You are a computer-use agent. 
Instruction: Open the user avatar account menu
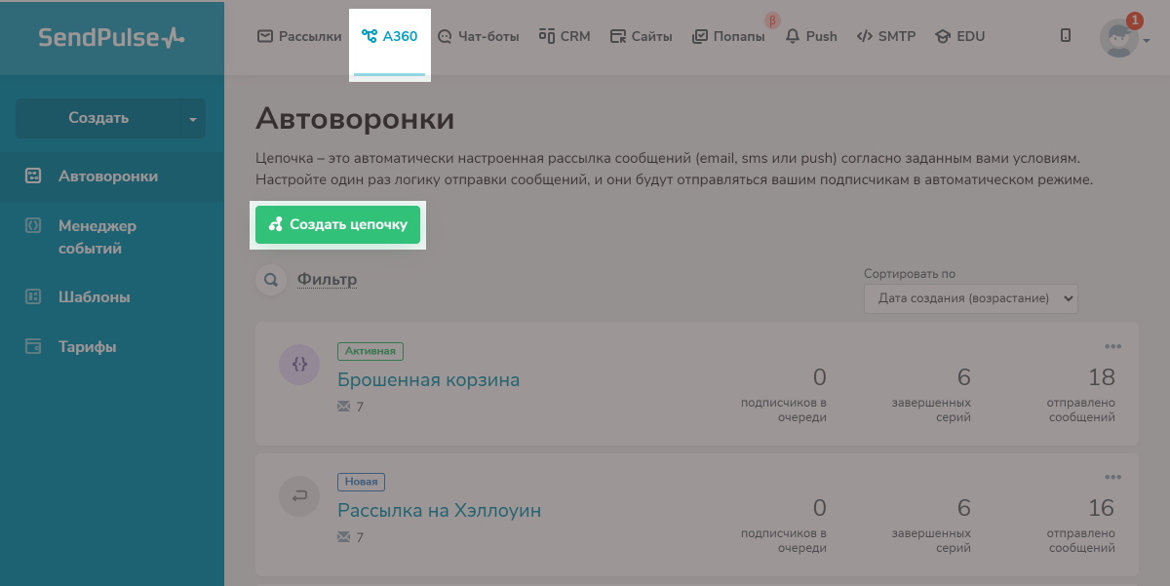[x=1118, y=38]
